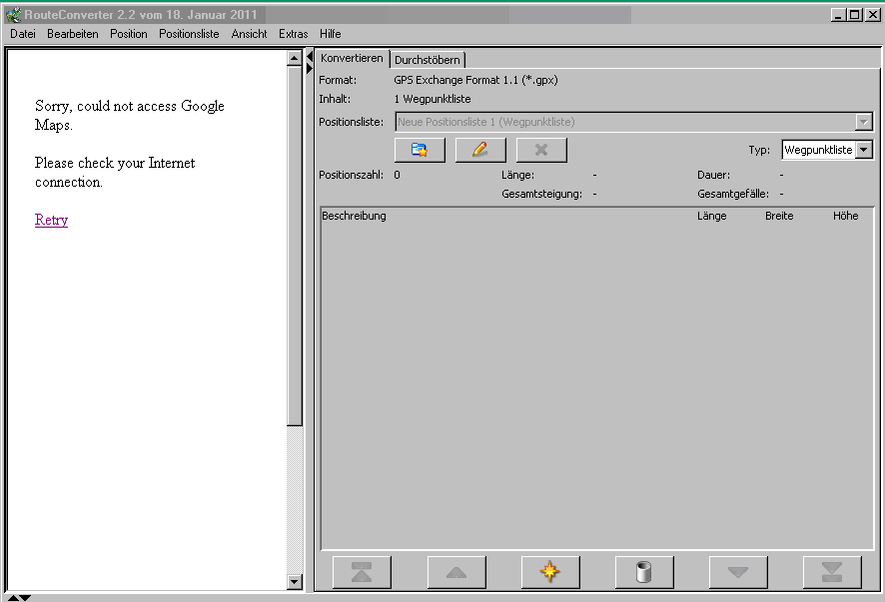Click the move position to top button
Screen dimensions: 885x602
click(362, 572)
